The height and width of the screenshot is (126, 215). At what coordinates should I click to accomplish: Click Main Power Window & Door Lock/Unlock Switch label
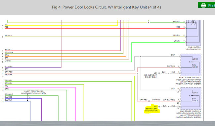[x=189, y=114]
